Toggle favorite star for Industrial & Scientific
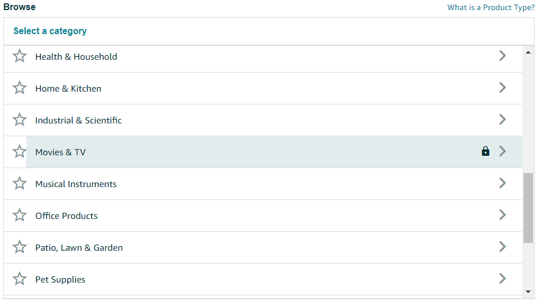The width and height of the screenshot is (538, 301). (x=20, y=120)
